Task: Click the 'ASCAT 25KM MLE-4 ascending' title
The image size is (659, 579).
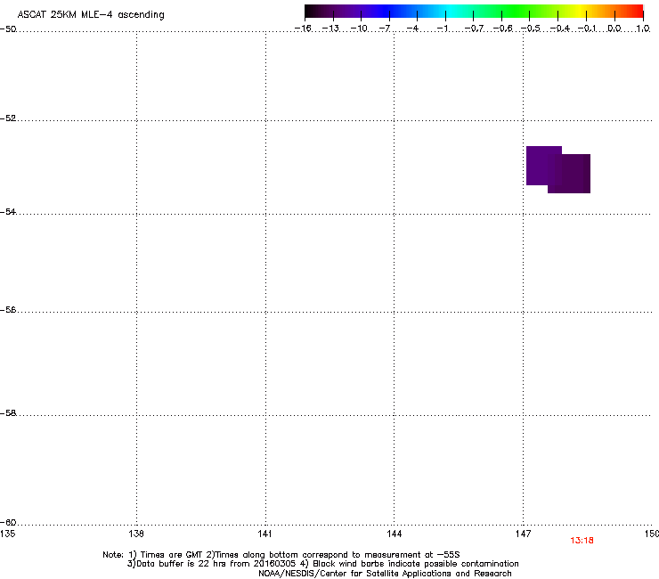Action: 91,15
